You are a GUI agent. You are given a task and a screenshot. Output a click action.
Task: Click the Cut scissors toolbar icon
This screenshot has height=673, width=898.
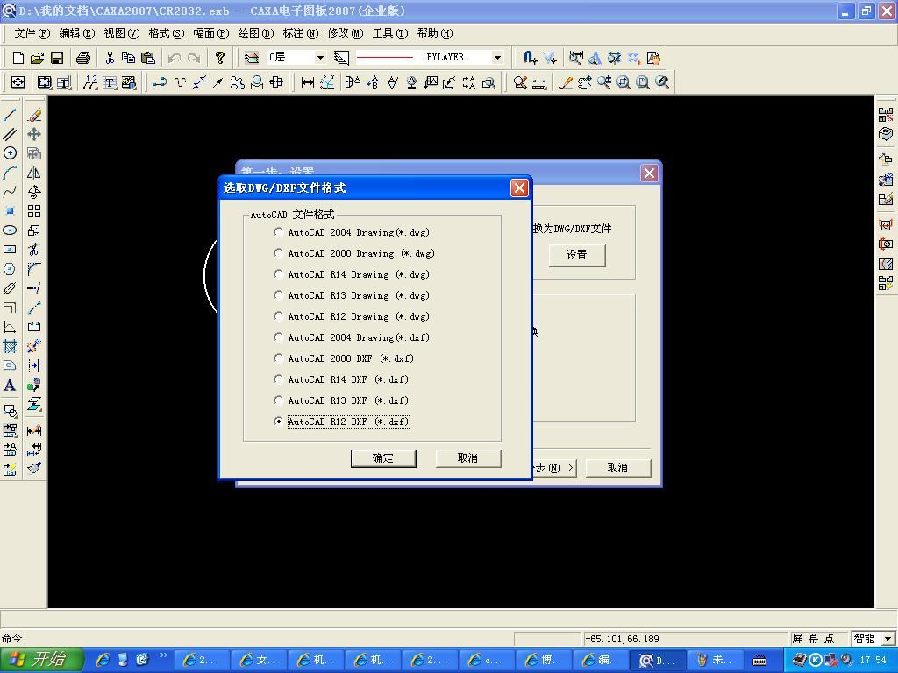click(110, 57)
